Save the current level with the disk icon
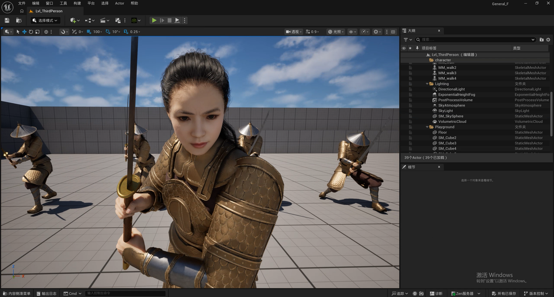The height and width of the screenshot is (297, 554). [7, 21]
